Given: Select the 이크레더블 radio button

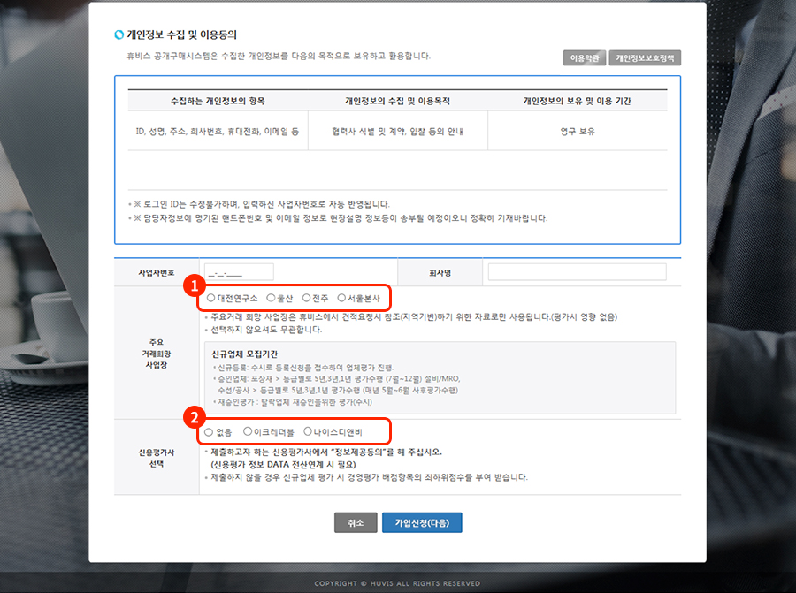Looking at the screenshot, I should coord(248,431).
